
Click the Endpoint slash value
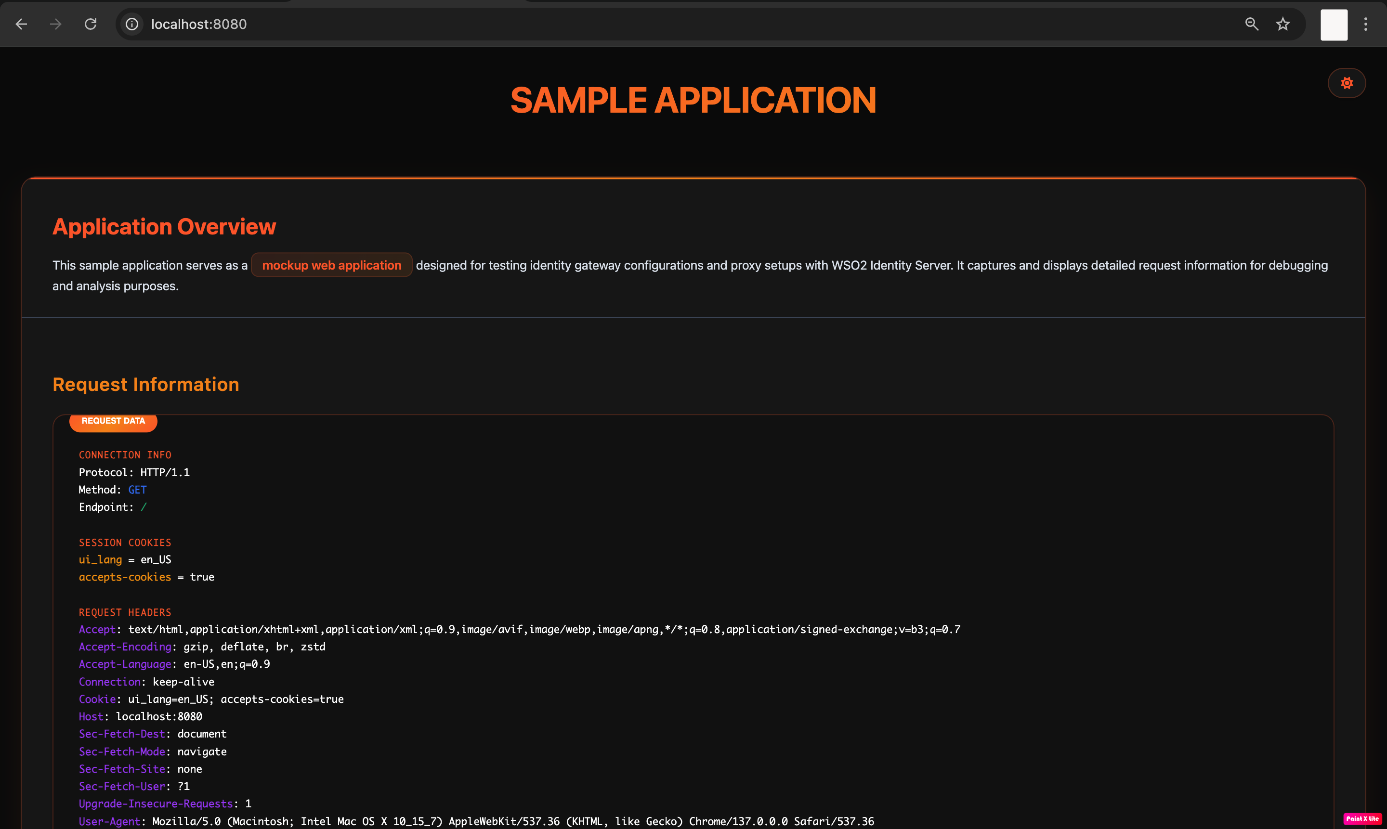tap(144, 507)
